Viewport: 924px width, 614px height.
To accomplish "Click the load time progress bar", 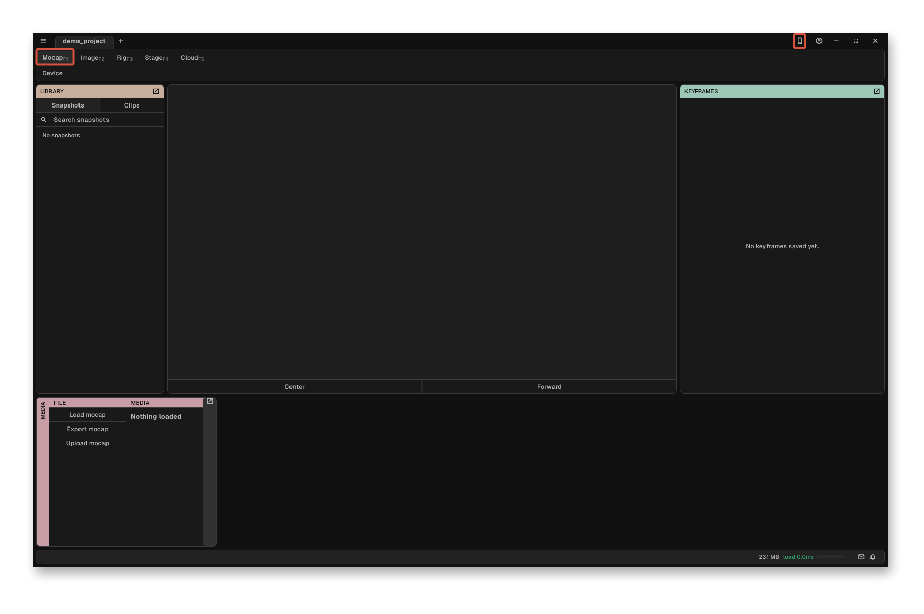I will click(x=831, y=557).
